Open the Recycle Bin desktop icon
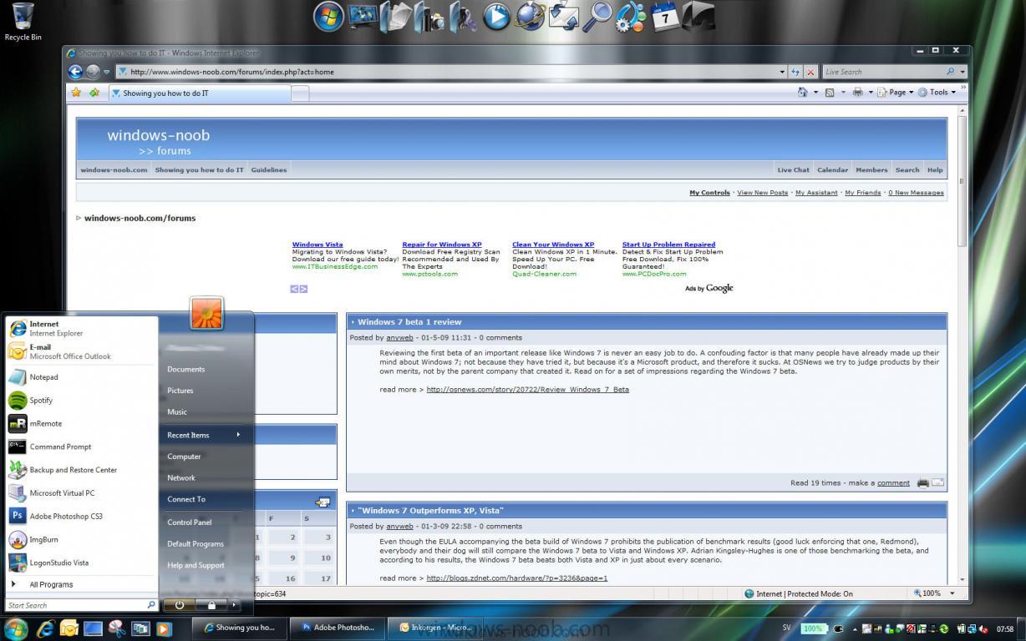Screen dimensions: 1026x641 [23, 21]
